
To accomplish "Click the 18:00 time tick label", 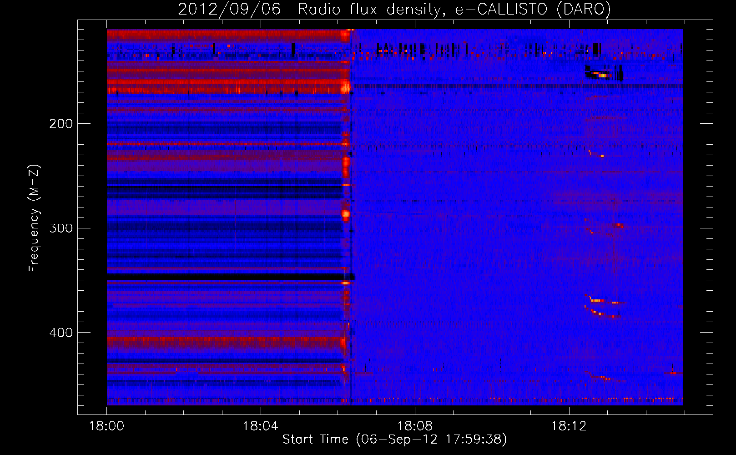I will point(106,426).
